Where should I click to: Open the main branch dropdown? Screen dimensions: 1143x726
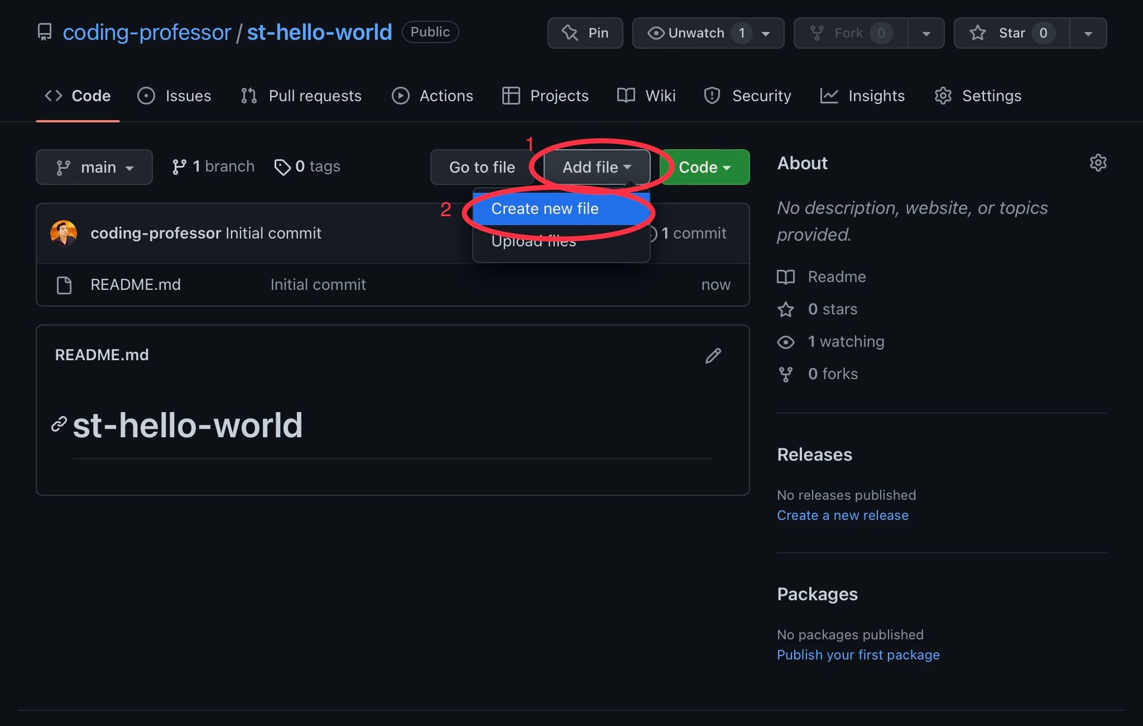pyautogui.click(x=94, y=167)
